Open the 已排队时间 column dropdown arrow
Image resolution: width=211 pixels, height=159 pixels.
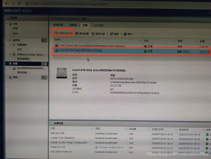click(x=176, y=130)
